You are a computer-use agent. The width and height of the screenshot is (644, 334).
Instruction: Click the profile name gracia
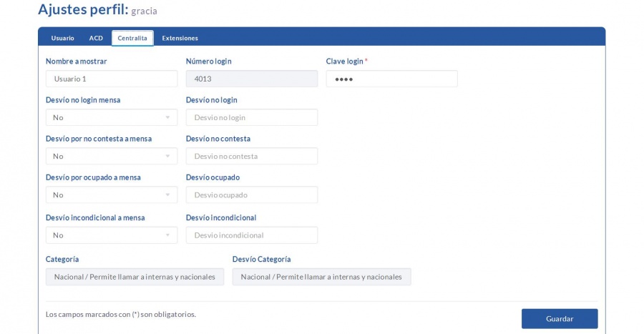[144, 11]
